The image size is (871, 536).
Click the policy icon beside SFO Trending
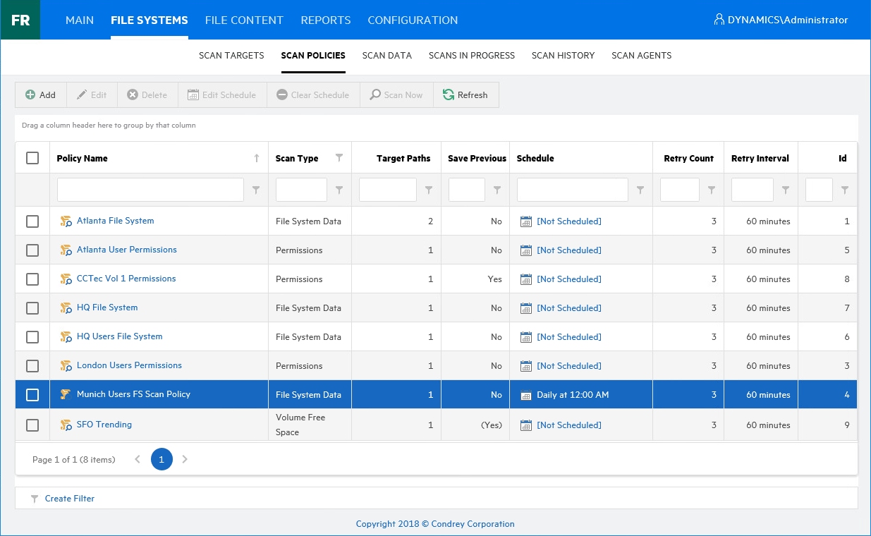pos(66,425)
